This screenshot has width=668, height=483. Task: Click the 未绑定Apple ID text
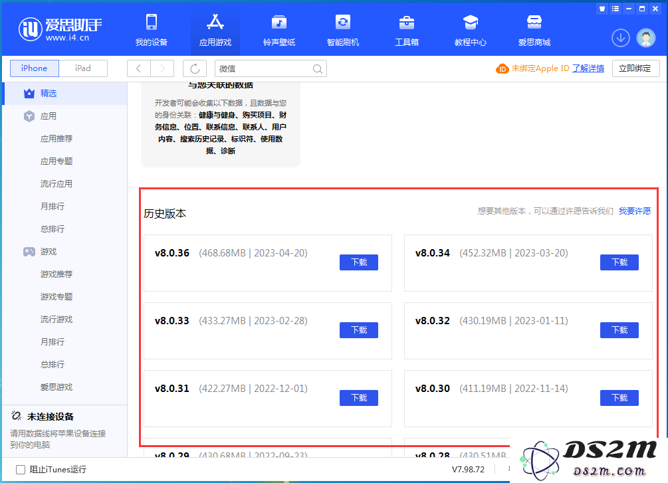540,68
